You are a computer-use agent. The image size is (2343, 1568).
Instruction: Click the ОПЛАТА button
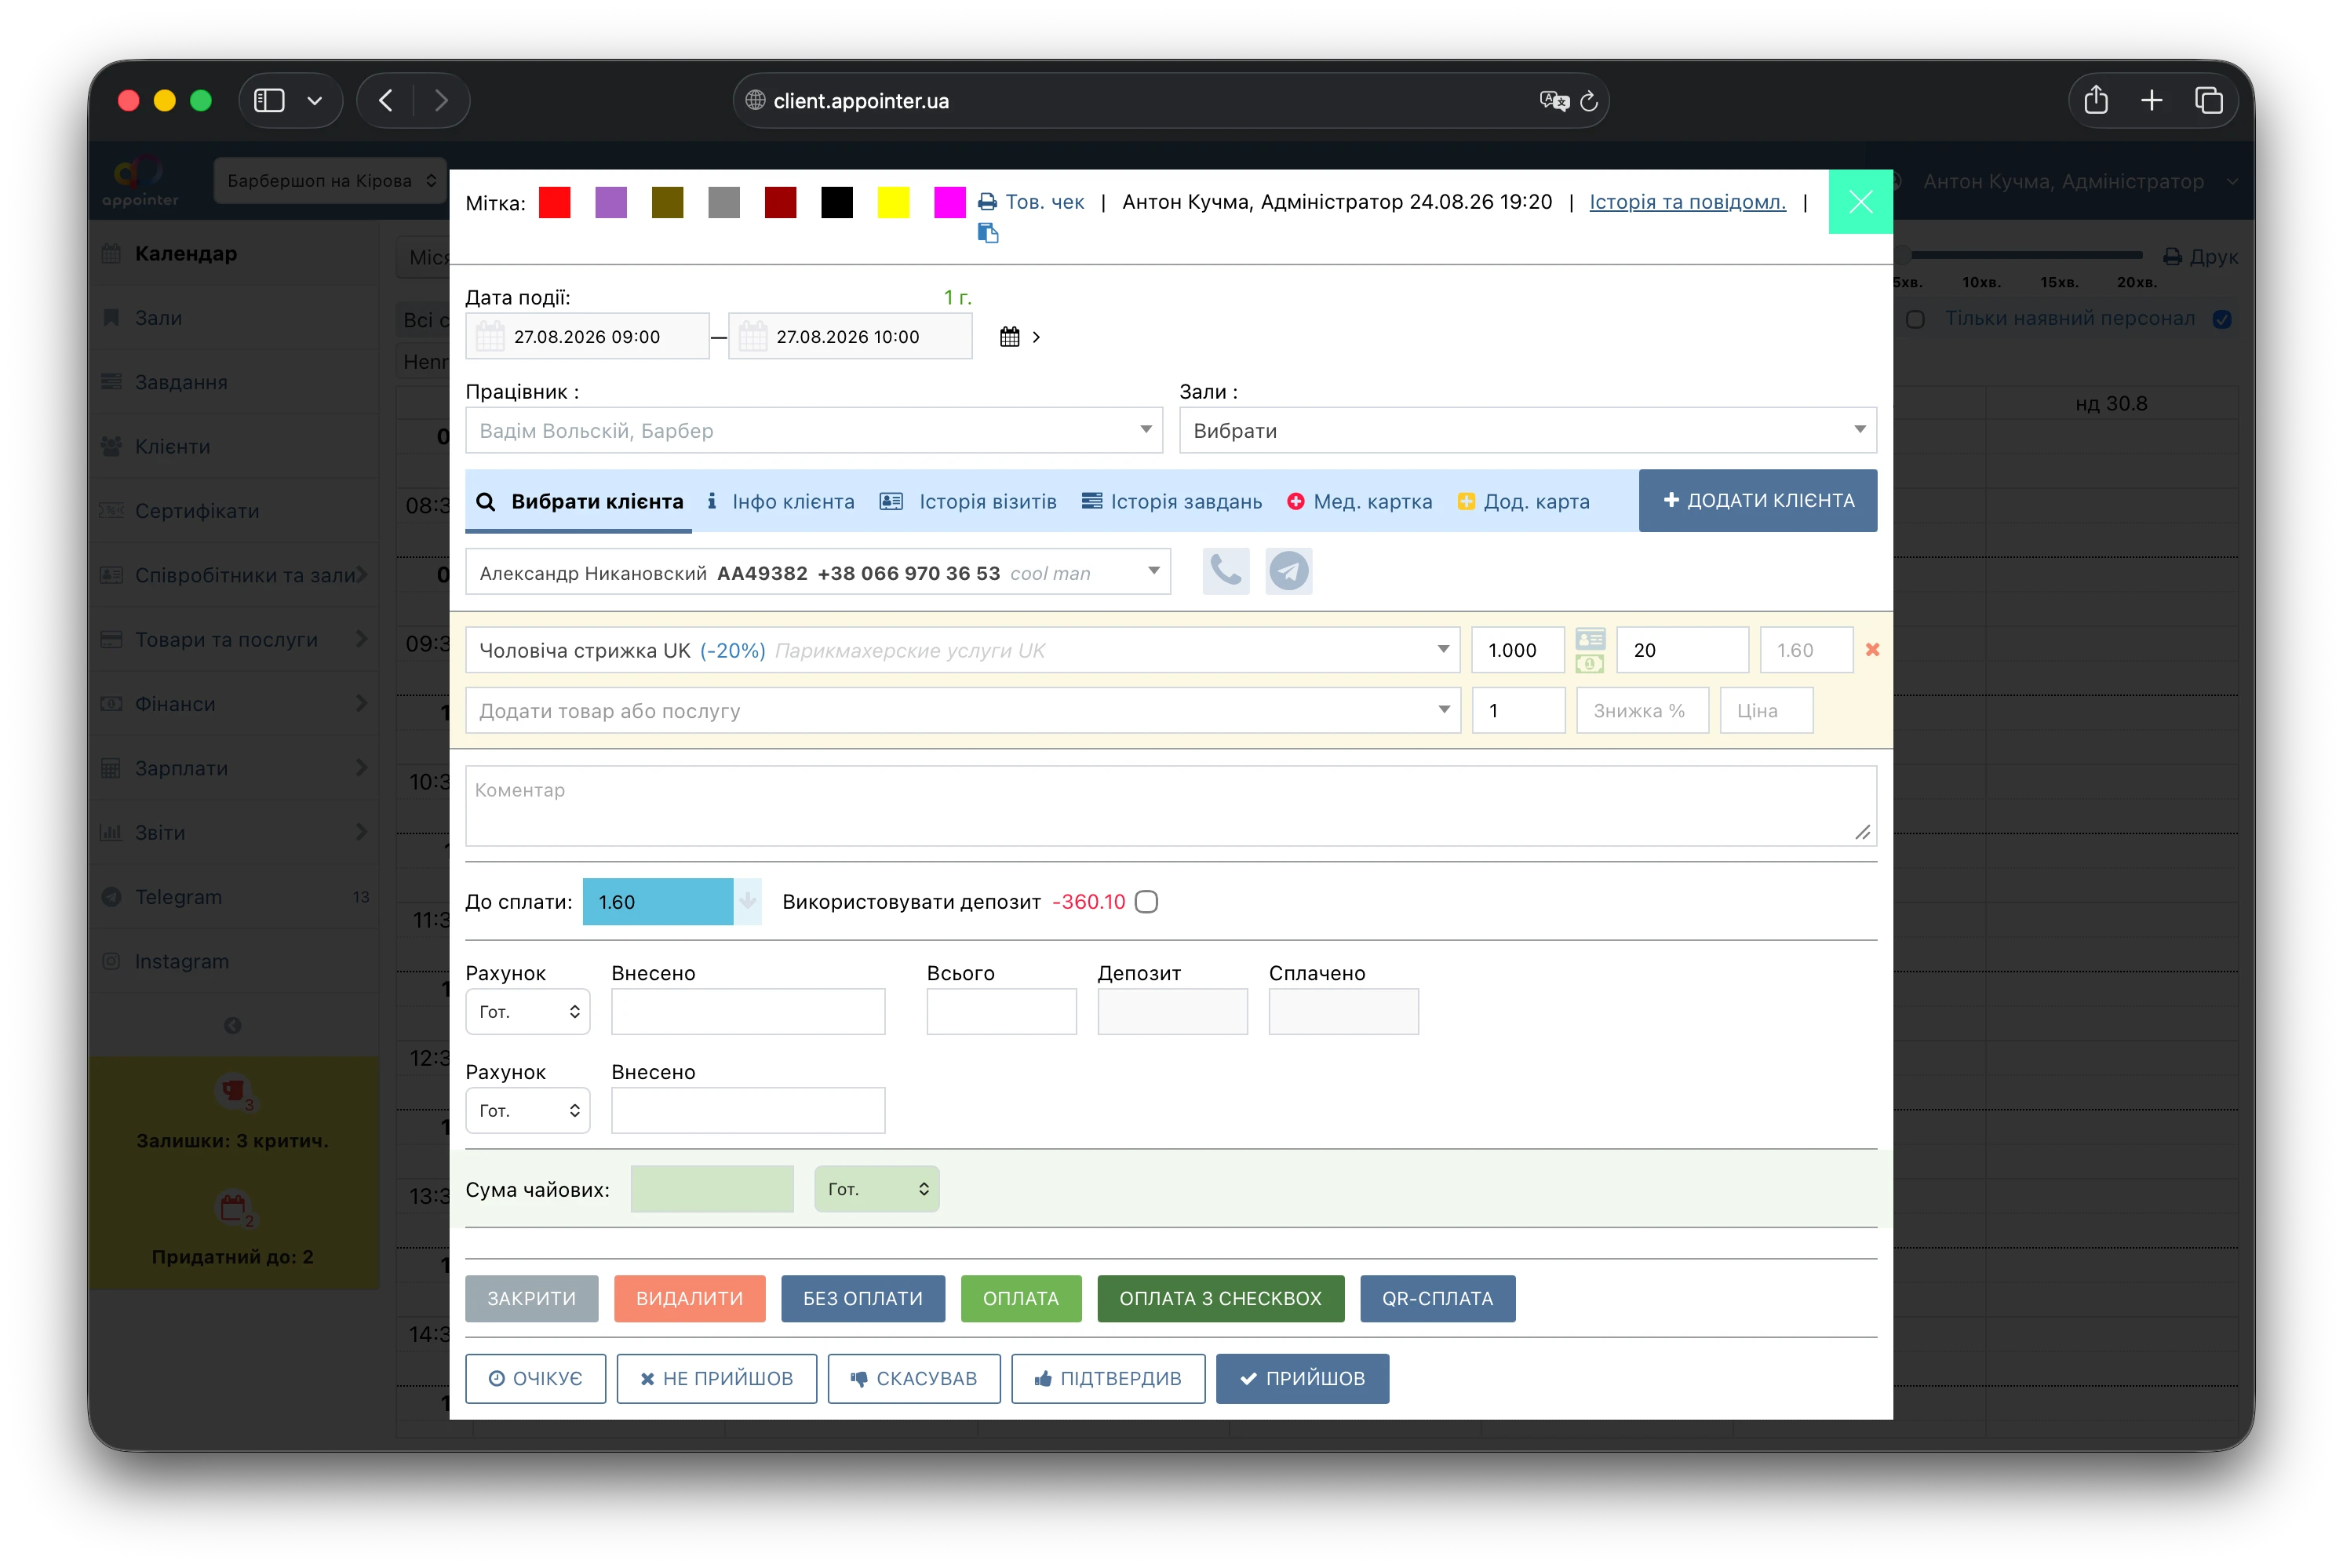click(x=1021, y=1299)
